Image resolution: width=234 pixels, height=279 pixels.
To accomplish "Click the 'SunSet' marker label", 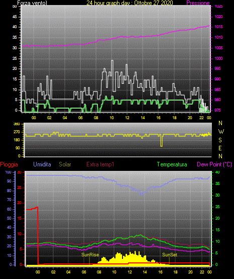I will pyautogui.click(x=170, y=255).
